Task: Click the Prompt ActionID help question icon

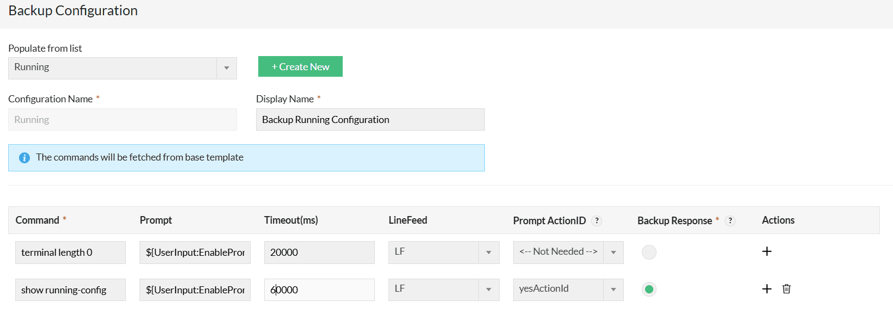Action: (597, 220)
